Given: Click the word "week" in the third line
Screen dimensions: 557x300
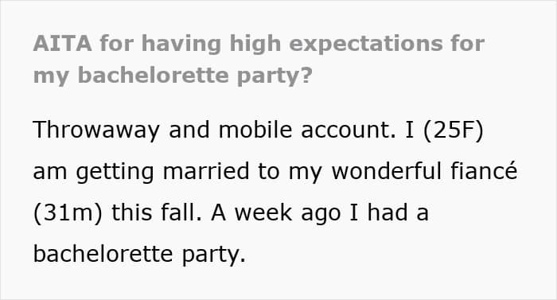Looking at the screenshot, I should (x=263, y=213).
